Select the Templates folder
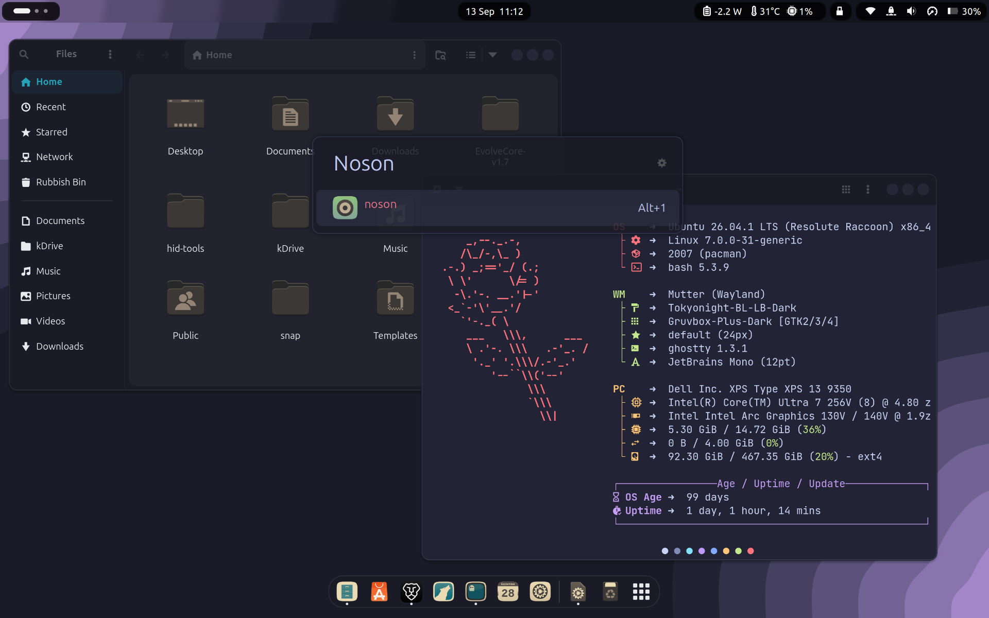The height and width of the screenshot is (618, 989). [x=396, y=310]
